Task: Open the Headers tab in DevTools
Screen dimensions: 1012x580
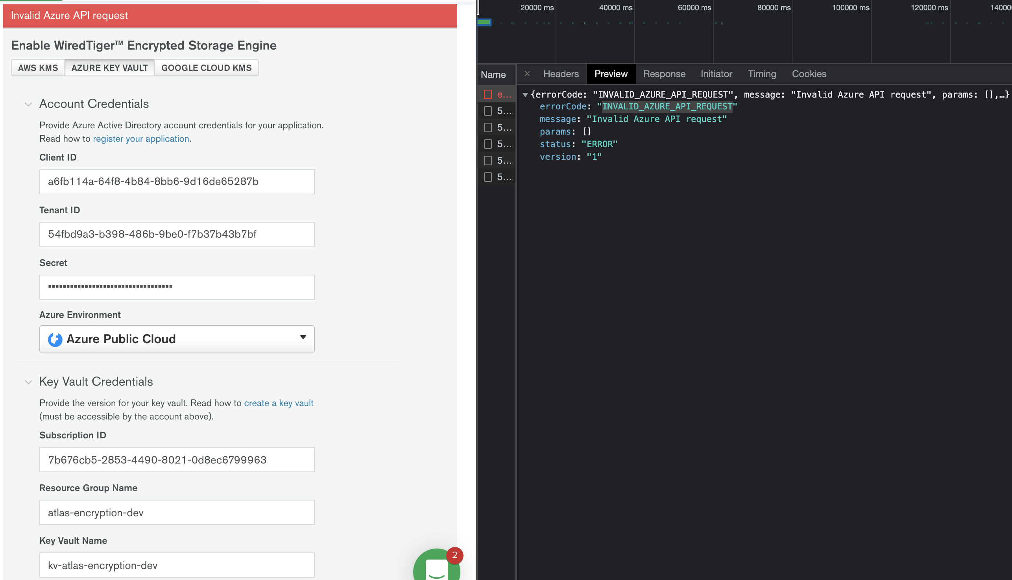Action: point(561,74)
